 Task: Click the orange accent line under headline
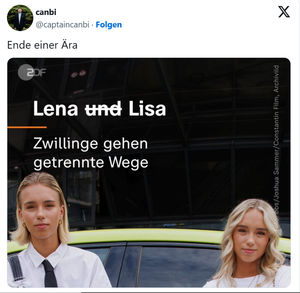(x=27, y=127)
